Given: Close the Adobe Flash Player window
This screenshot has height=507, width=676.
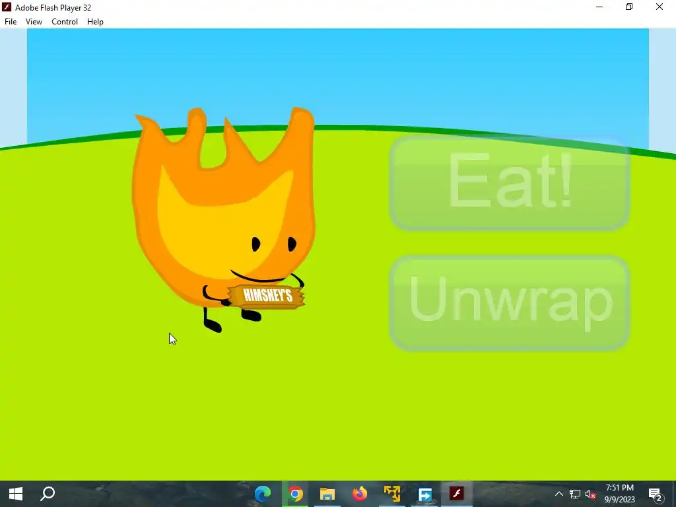Looking at the screenshot, I should [x=659, y=7].
